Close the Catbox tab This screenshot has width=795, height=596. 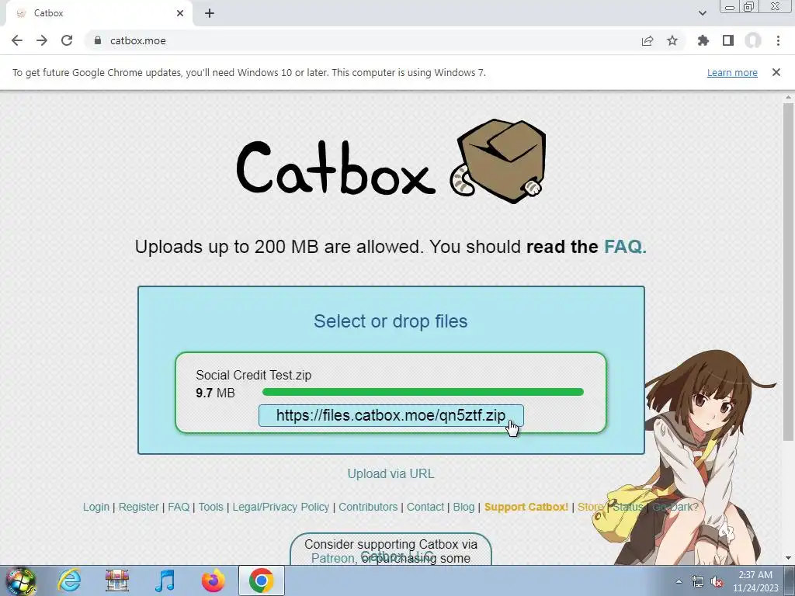(180, 13)
